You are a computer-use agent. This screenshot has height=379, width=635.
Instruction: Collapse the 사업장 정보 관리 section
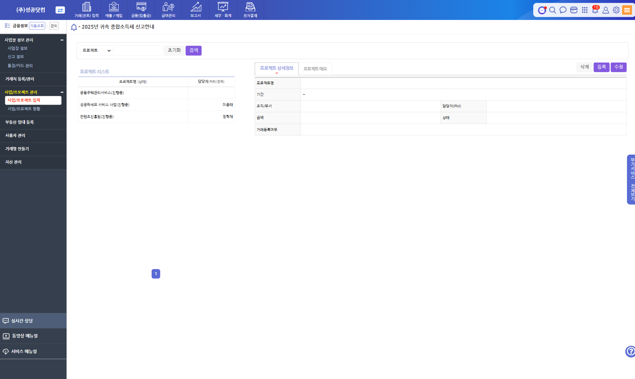(x=62, y=40)
